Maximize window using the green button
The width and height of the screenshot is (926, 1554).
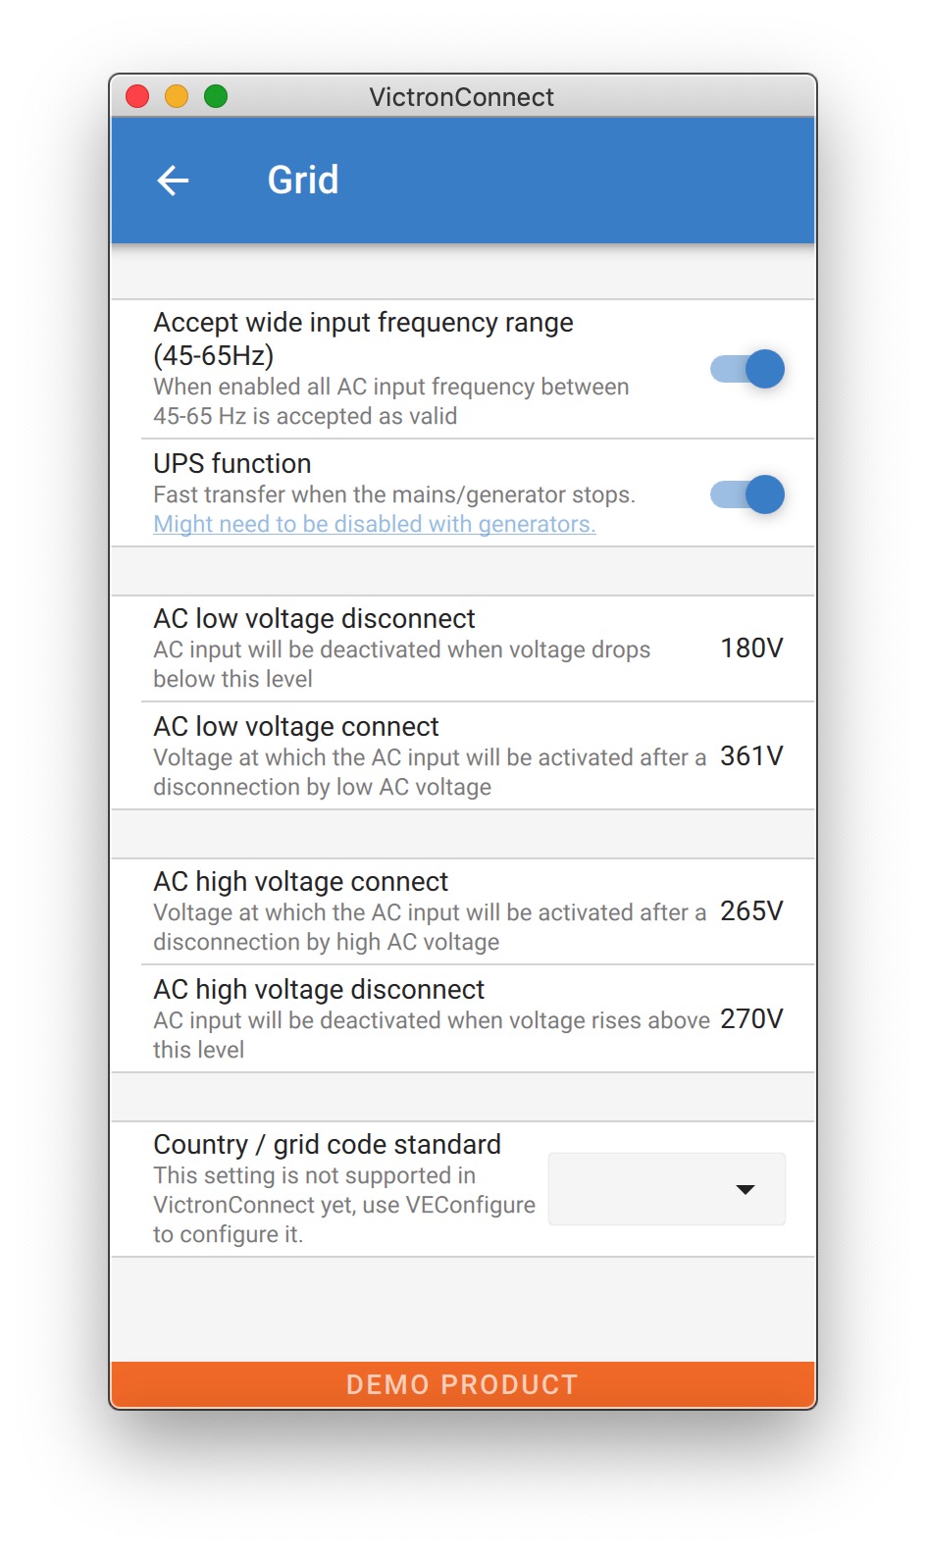point(216,96)
